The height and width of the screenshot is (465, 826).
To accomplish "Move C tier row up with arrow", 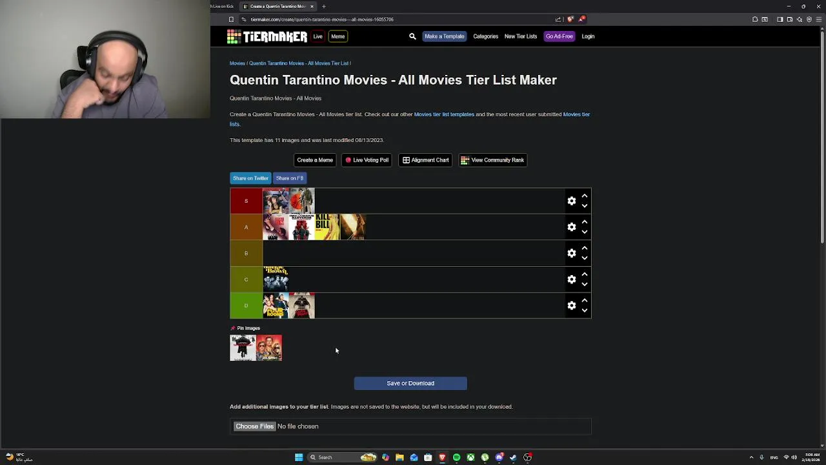I will [585, 274].
